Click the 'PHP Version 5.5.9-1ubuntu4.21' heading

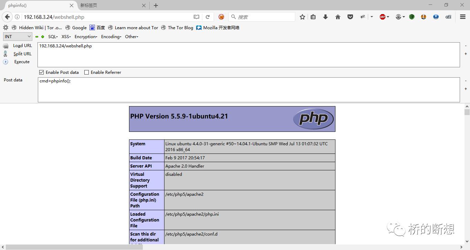tap(179, 116)
